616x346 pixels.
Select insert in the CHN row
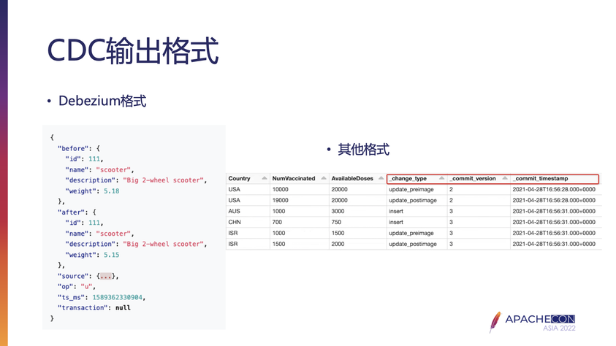(x=396, y=223)
